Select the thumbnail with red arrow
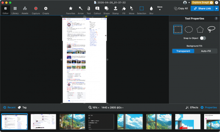 (188, 122)
